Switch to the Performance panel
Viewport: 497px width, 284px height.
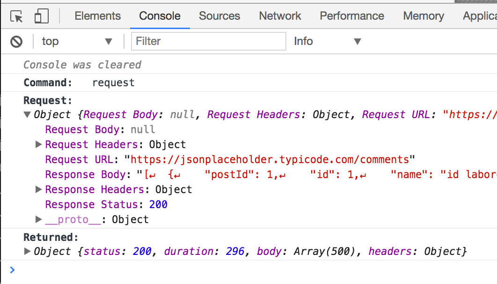coord(351,16)
